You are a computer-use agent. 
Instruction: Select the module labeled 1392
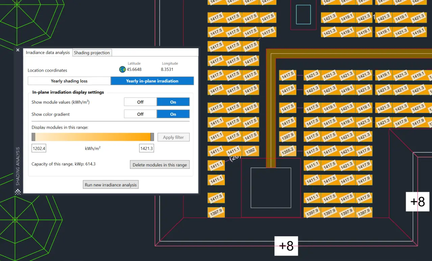click(250, 151)
